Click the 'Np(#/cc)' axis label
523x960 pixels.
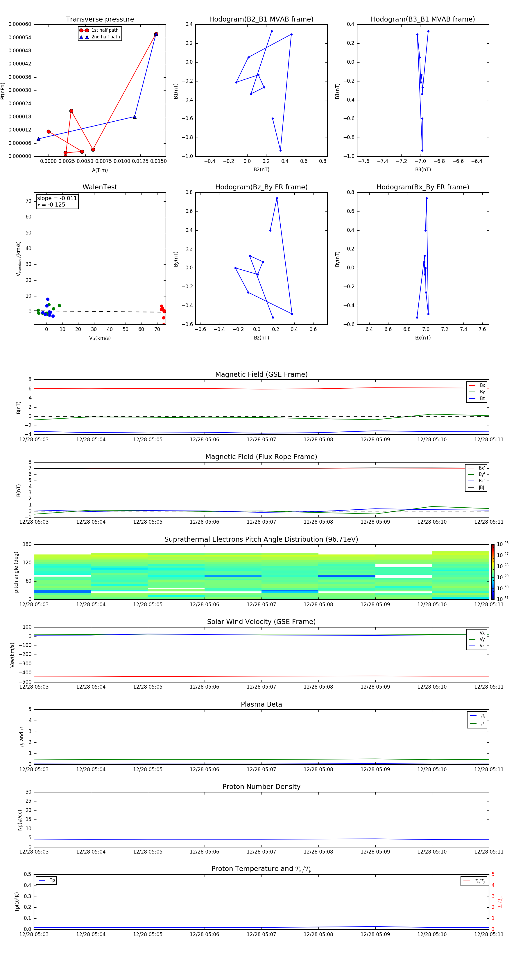click(x=20, y=819)
